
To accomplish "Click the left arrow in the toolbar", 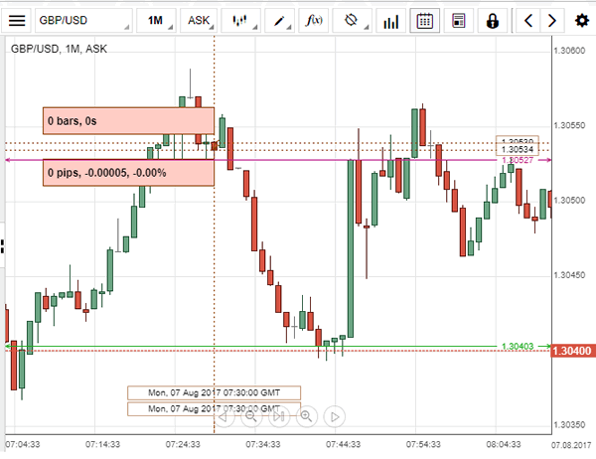I will point(528,21).
